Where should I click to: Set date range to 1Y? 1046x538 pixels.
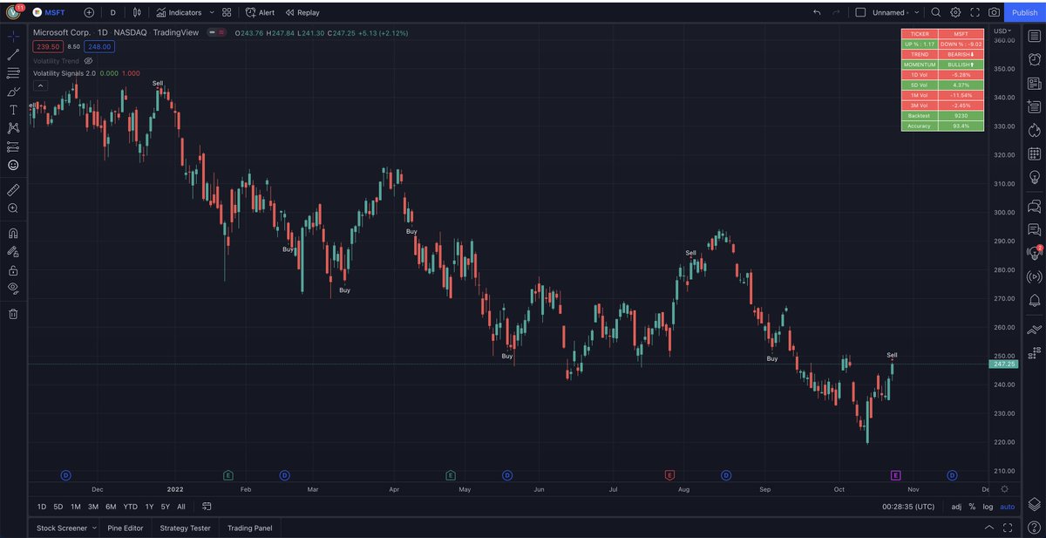tap(149, 506)
